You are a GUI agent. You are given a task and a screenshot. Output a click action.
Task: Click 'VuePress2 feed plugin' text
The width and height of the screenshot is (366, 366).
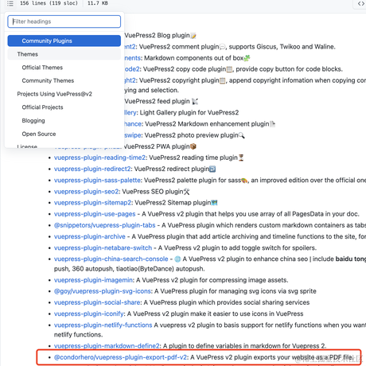coord(157,101)
